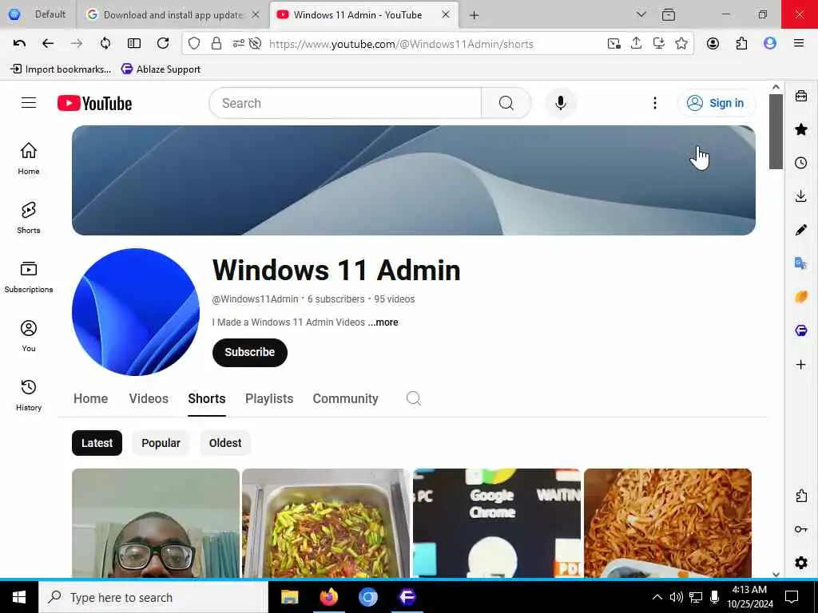Open the briefcase icon in side panel

click(x=800, y=96)
